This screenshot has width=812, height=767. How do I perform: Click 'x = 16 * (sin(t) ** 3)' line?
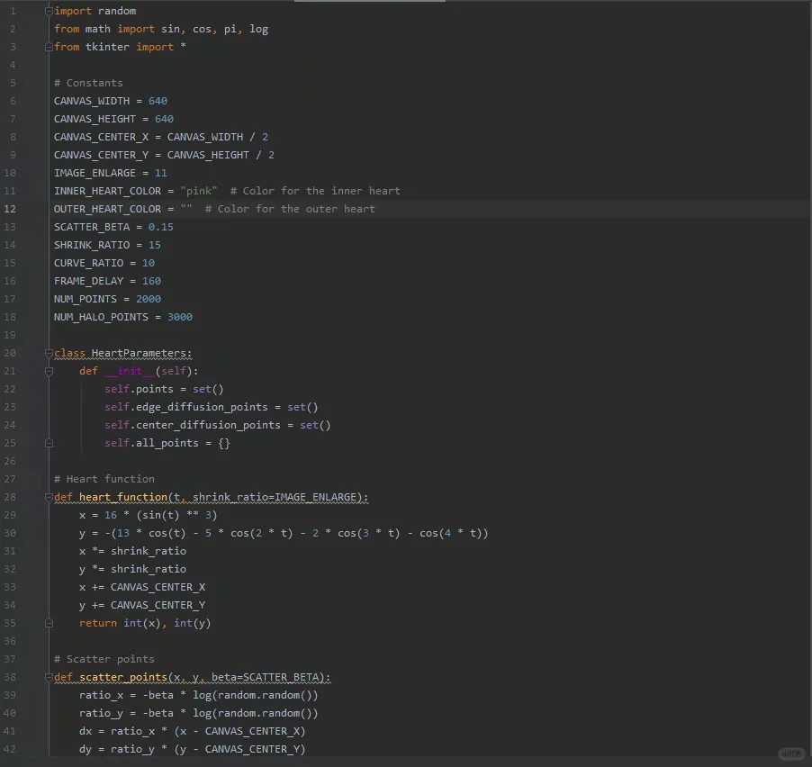(149, 515)
